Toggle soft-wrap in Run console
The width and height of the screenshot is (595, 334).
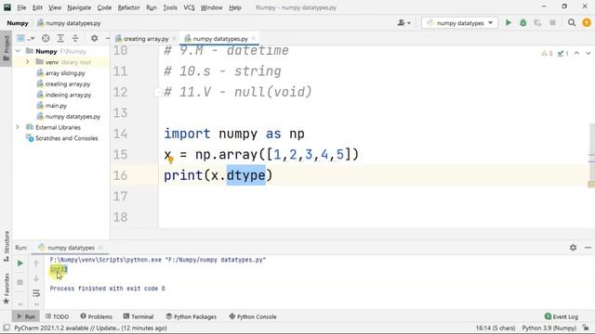[x=36, y=293]
